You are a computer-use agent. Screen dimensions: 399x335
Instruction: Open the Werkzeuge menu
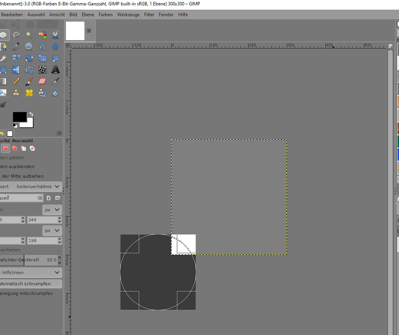click(x=128, y=15)
